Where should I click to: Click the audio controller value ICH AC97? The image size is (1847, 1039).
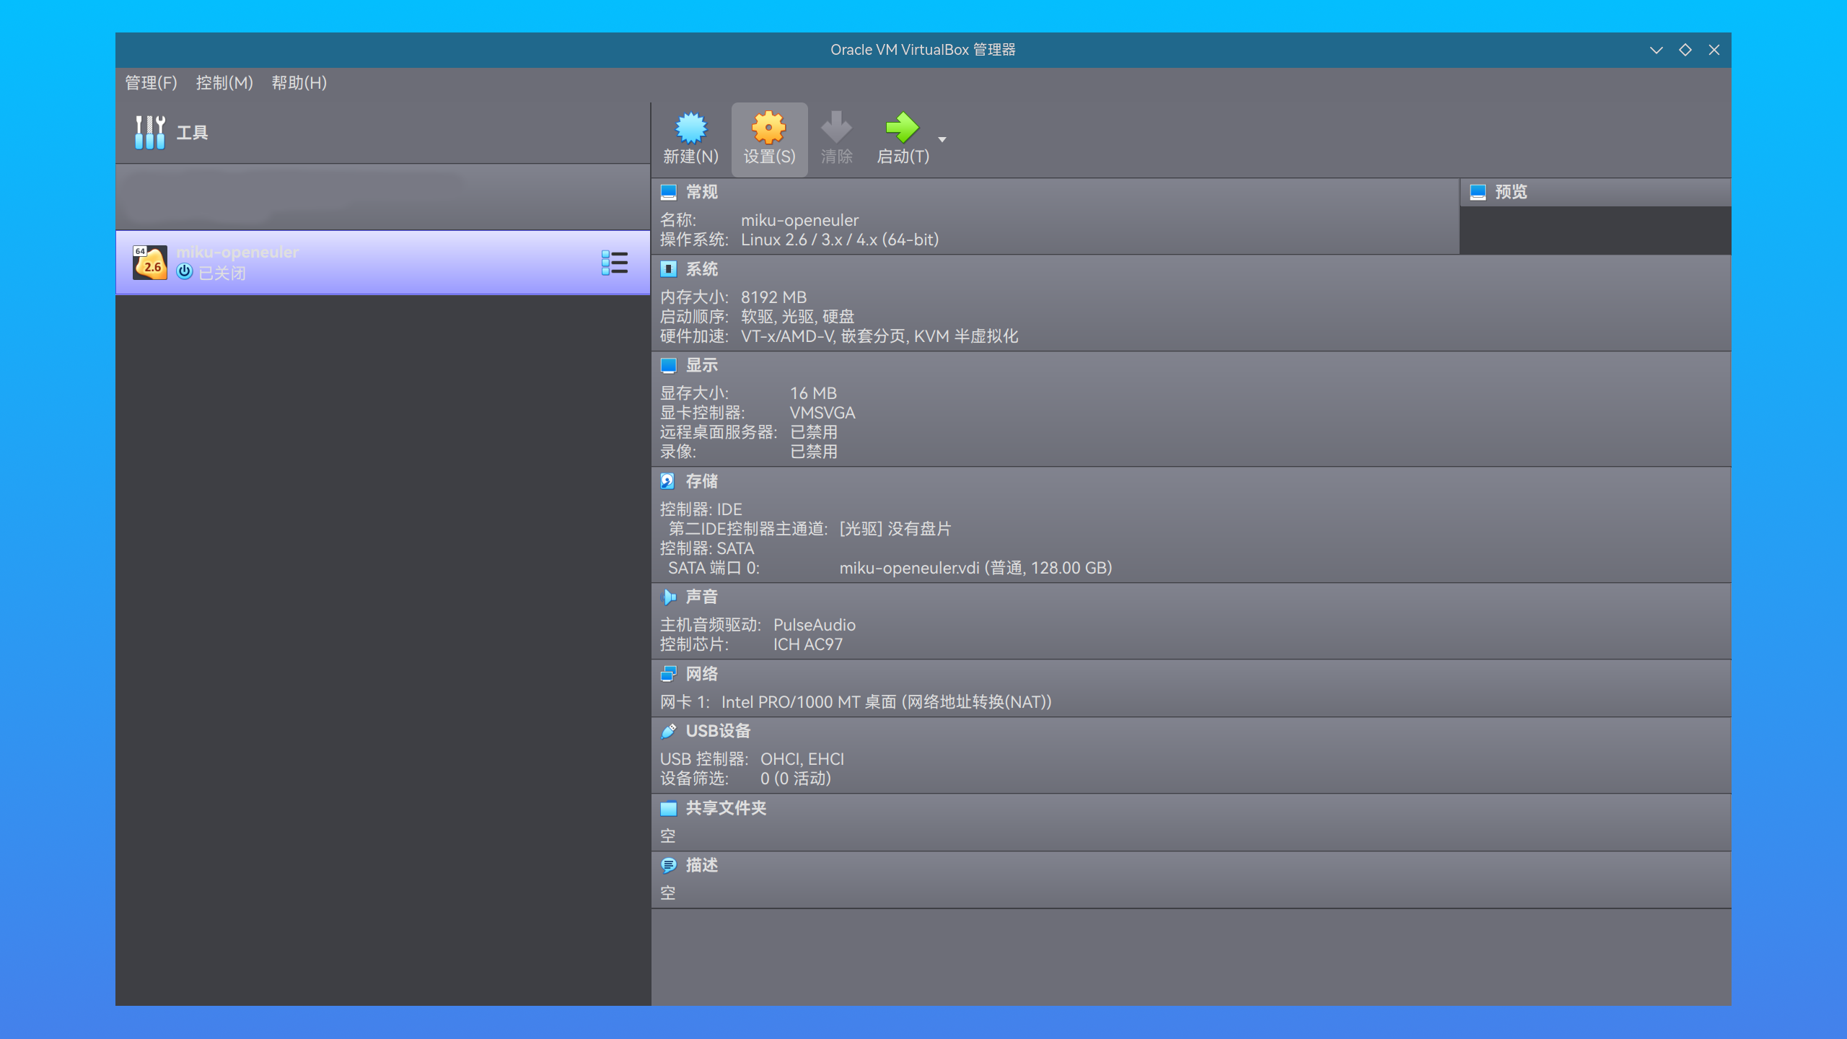[808, 644]
